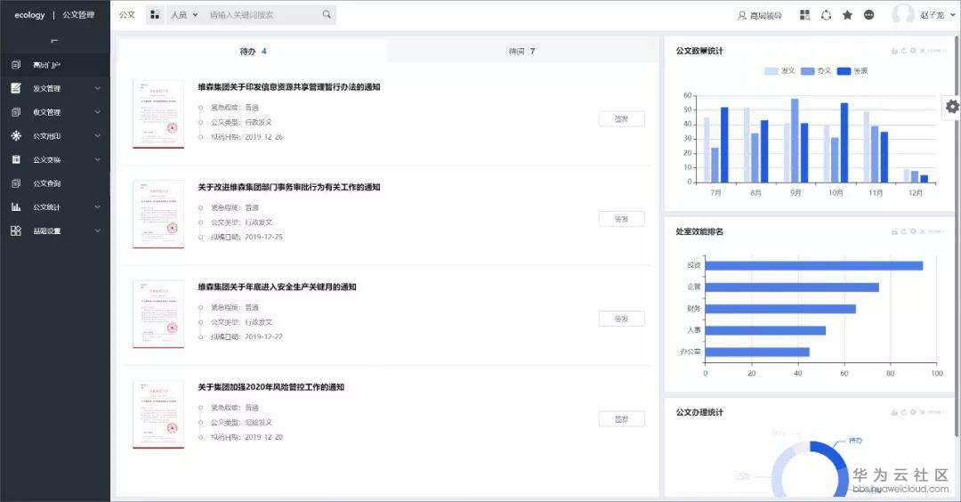The image size is (961, 502).
Task: Click 签发 for 2019-12-20 notice
Action: click(621, 419)
